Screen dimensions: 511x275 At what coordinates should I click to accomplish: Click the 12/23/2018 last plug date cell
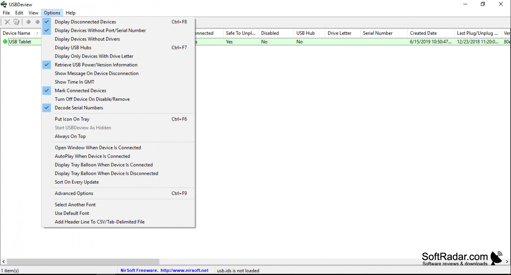[x=478, y=42]
